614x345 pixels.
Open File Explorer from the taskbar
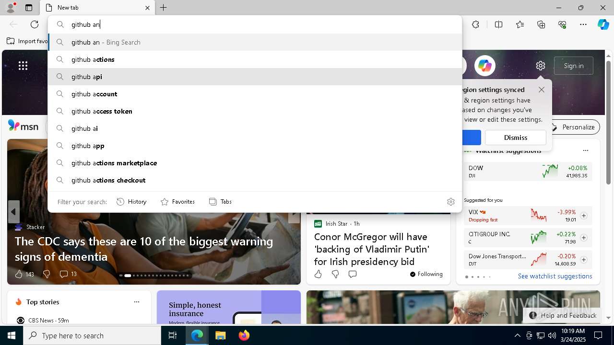point(220,335)
